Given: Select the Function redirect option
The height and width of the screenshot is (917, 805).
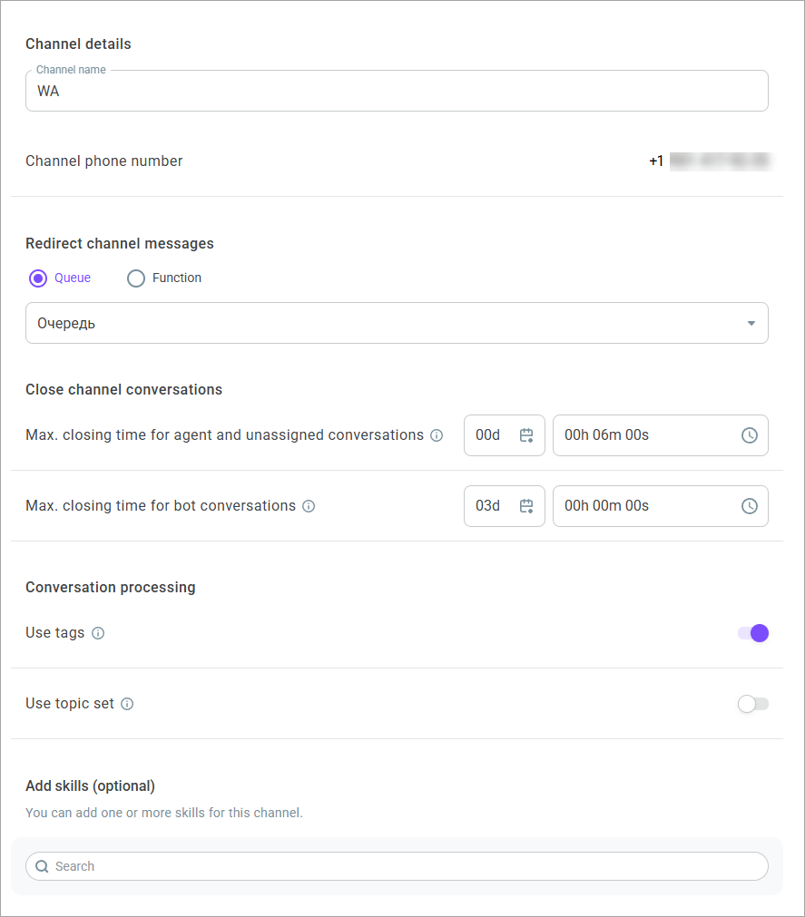Looking at the screenshot, I should point(136,278).
